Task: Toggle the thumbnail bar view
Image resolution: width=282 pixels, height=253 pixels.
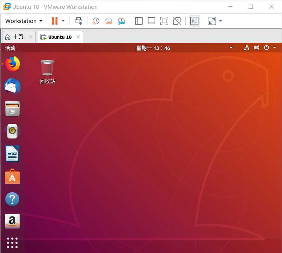Action: 151,21
